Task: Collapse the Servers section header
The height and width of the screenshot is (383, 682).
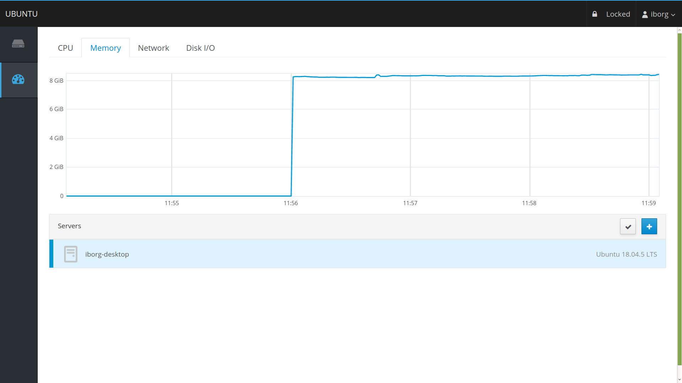Action: pos(69,226)
